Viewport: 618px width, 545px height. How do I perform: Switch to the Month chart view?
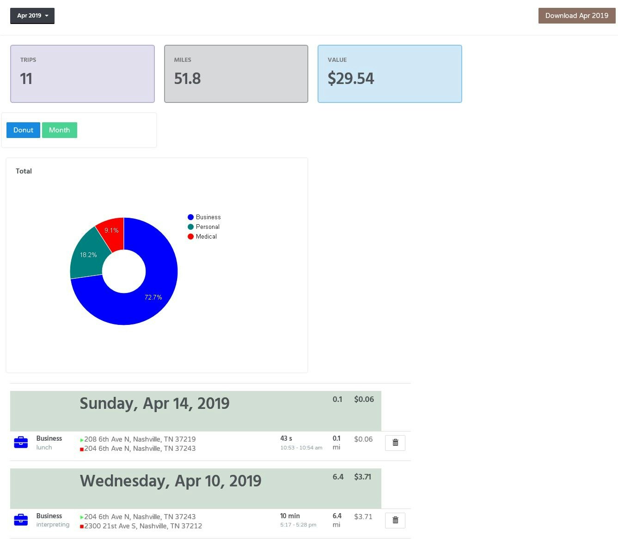(59, 130)
